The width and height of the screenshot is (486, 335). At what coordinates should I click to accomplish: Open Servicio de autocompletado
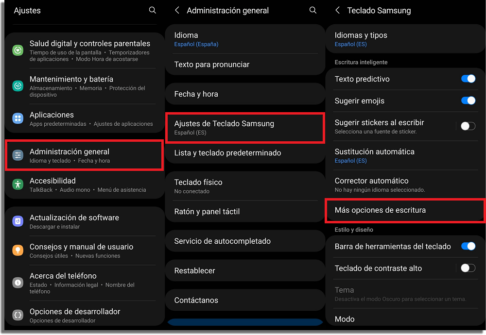(245, 241)
